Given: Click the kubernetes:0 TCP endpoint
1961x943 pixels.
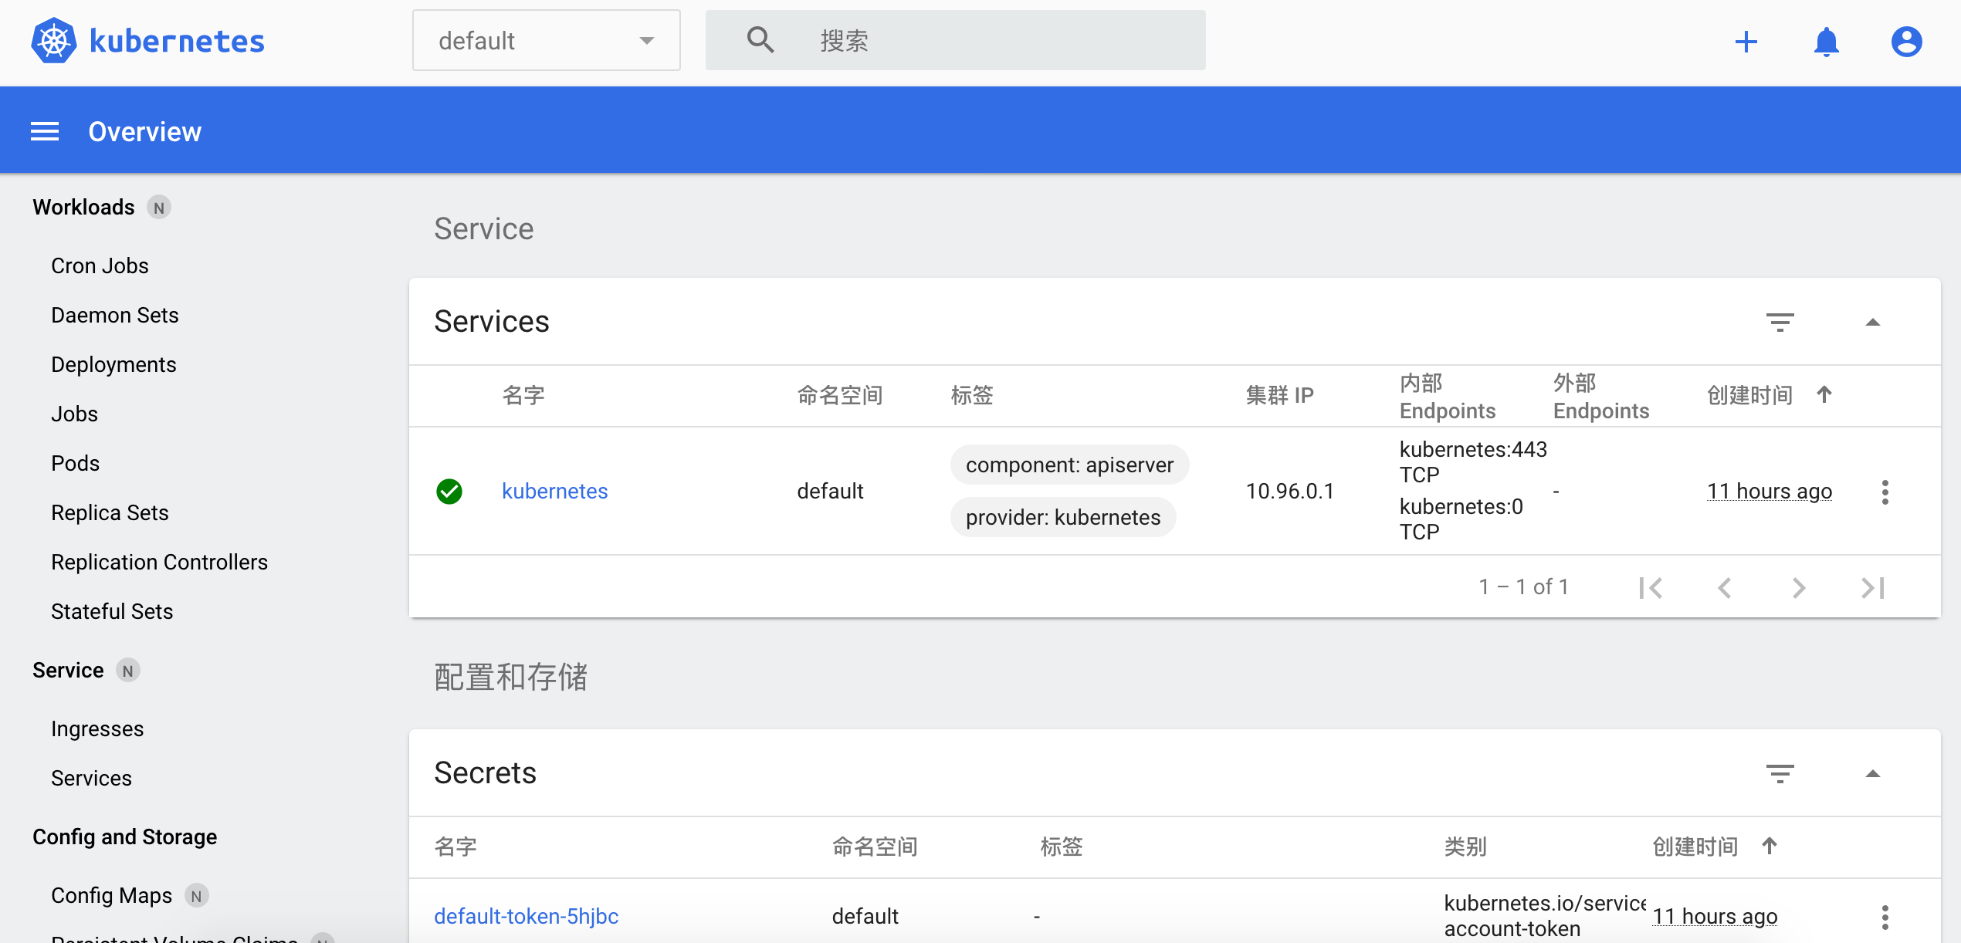Looking at the screenshot, I should (1461, 519).
